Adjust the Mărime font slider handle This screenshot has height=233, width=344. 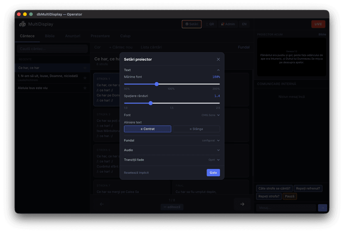click(x=157, y=84)
